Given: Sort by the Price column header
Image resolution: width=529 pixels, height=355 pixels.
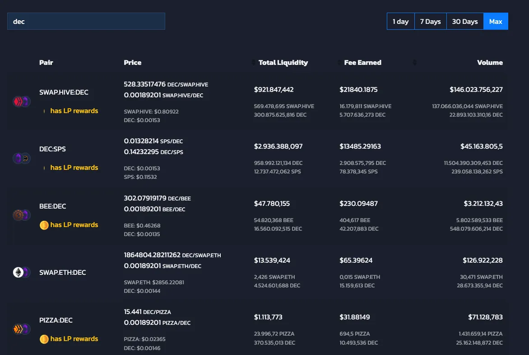Looking at the screenshot, I should [133, 62].
